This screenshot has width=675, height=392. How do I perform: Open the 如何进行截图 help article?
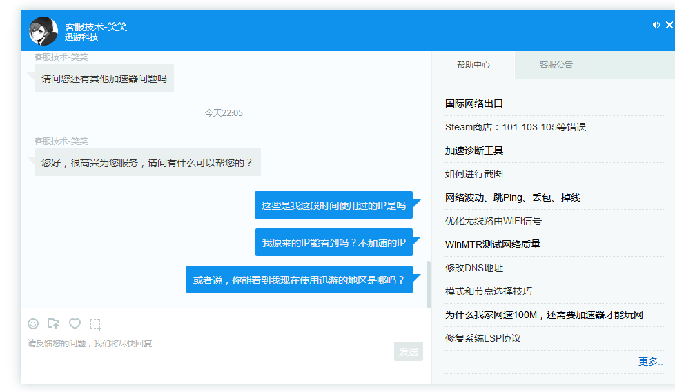click(474, 174)
